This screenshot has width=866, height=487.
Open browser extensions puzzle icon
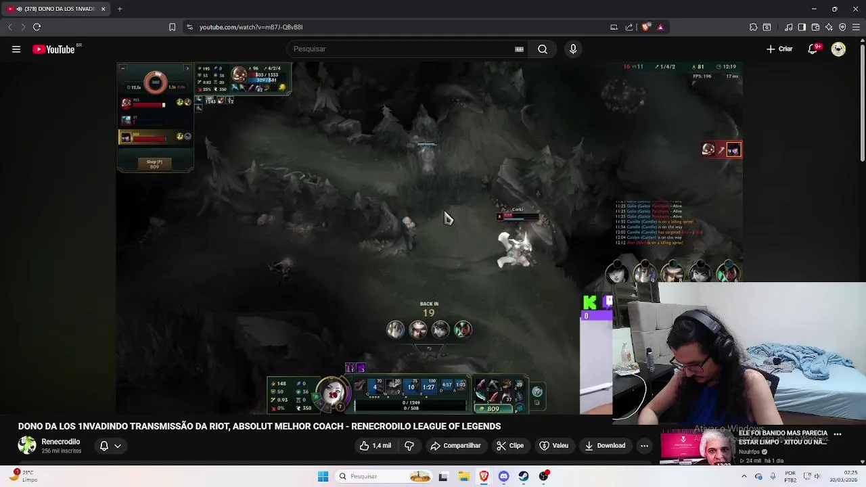753,27
